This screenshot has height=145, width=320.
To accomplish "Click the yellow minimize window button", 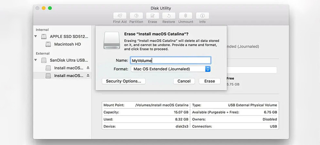I will click(x=44, y=8).
